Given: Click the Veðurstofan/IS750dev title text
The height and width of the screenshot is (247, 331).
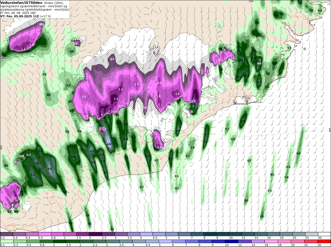Looking at the screenshot, I should 21,3.
